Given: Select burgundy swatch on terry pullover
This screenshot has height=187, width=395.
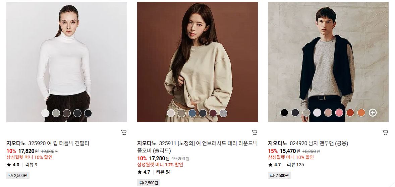Looking at the screenshot, I should pyautogui.click(x=213, y=113).
